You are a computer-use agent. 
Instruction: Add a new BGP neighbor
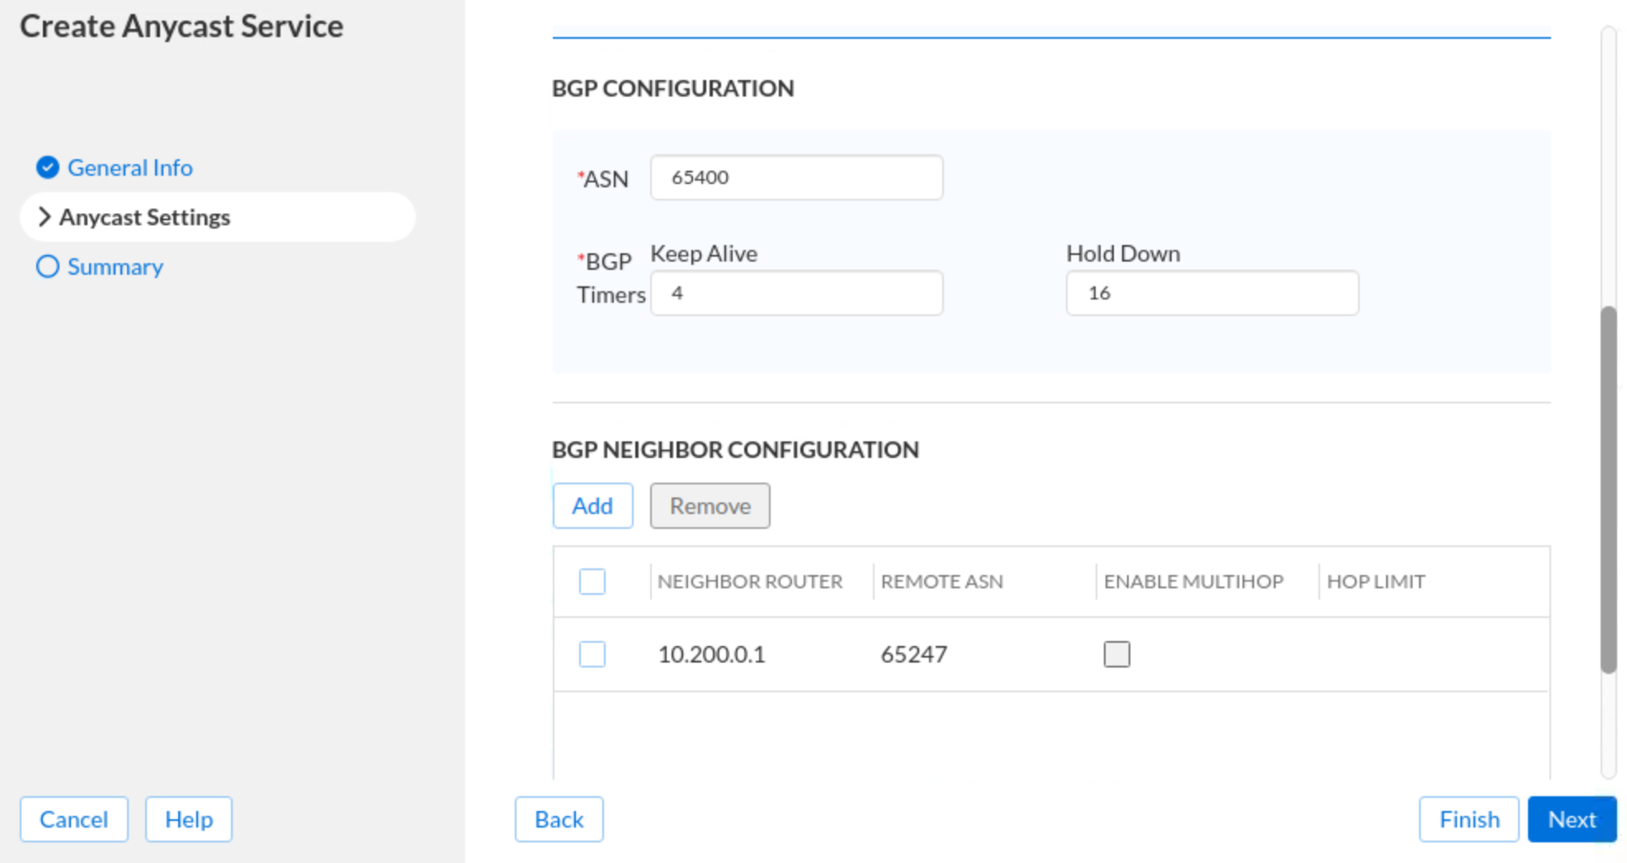click(592, 506)
